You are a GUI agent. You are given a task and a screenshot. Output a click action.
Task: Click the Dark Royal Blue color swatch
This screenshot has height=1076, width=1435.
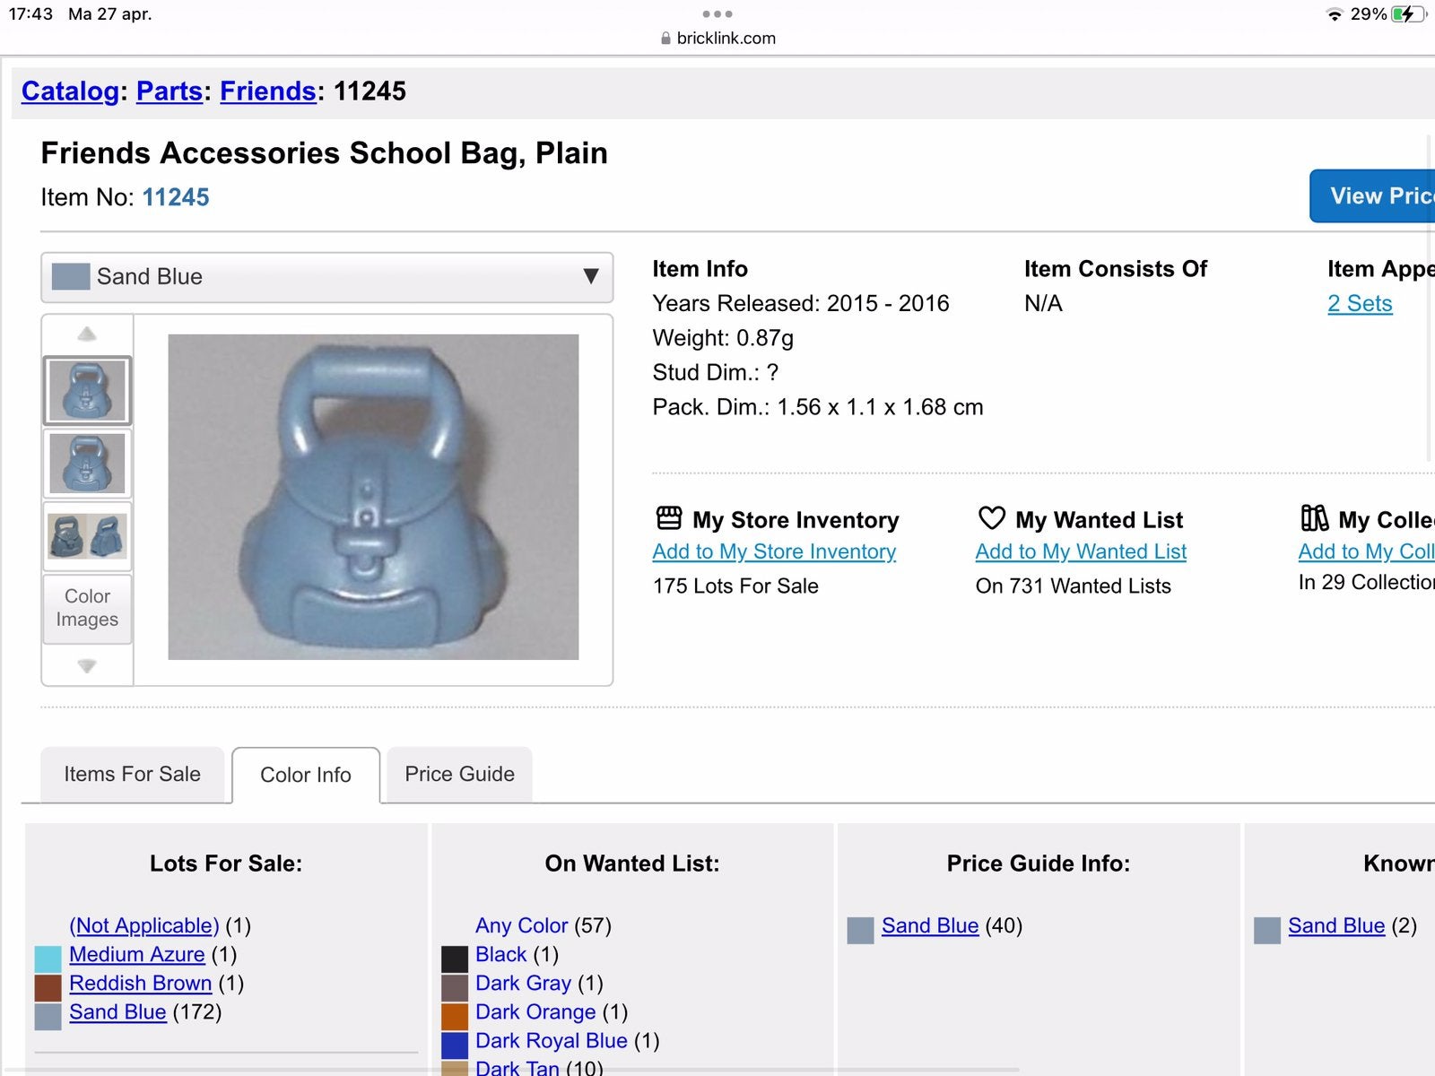point(455,1046)
